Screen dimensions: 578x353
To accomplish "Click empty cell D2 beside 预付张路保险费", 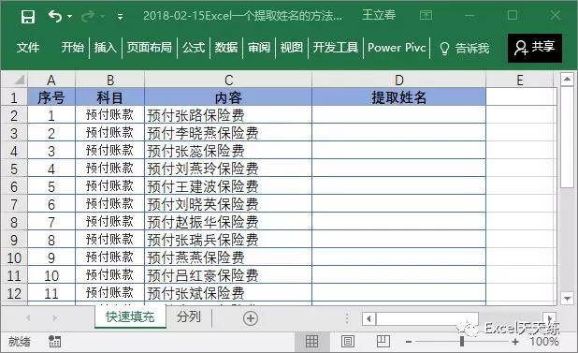I will (x=398, y=115).
